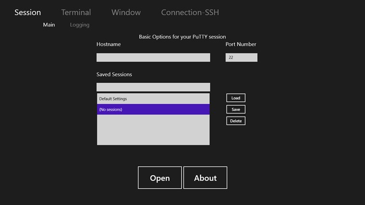
Task: Select Default Settings in the sessions list
Action: tap(153, 99)
